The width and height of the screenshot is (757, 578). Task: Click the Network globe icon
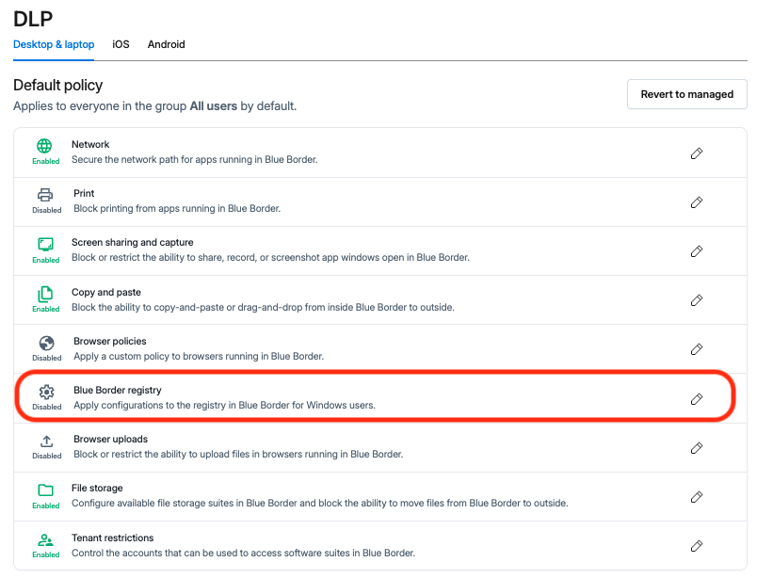tap(44, 146)
